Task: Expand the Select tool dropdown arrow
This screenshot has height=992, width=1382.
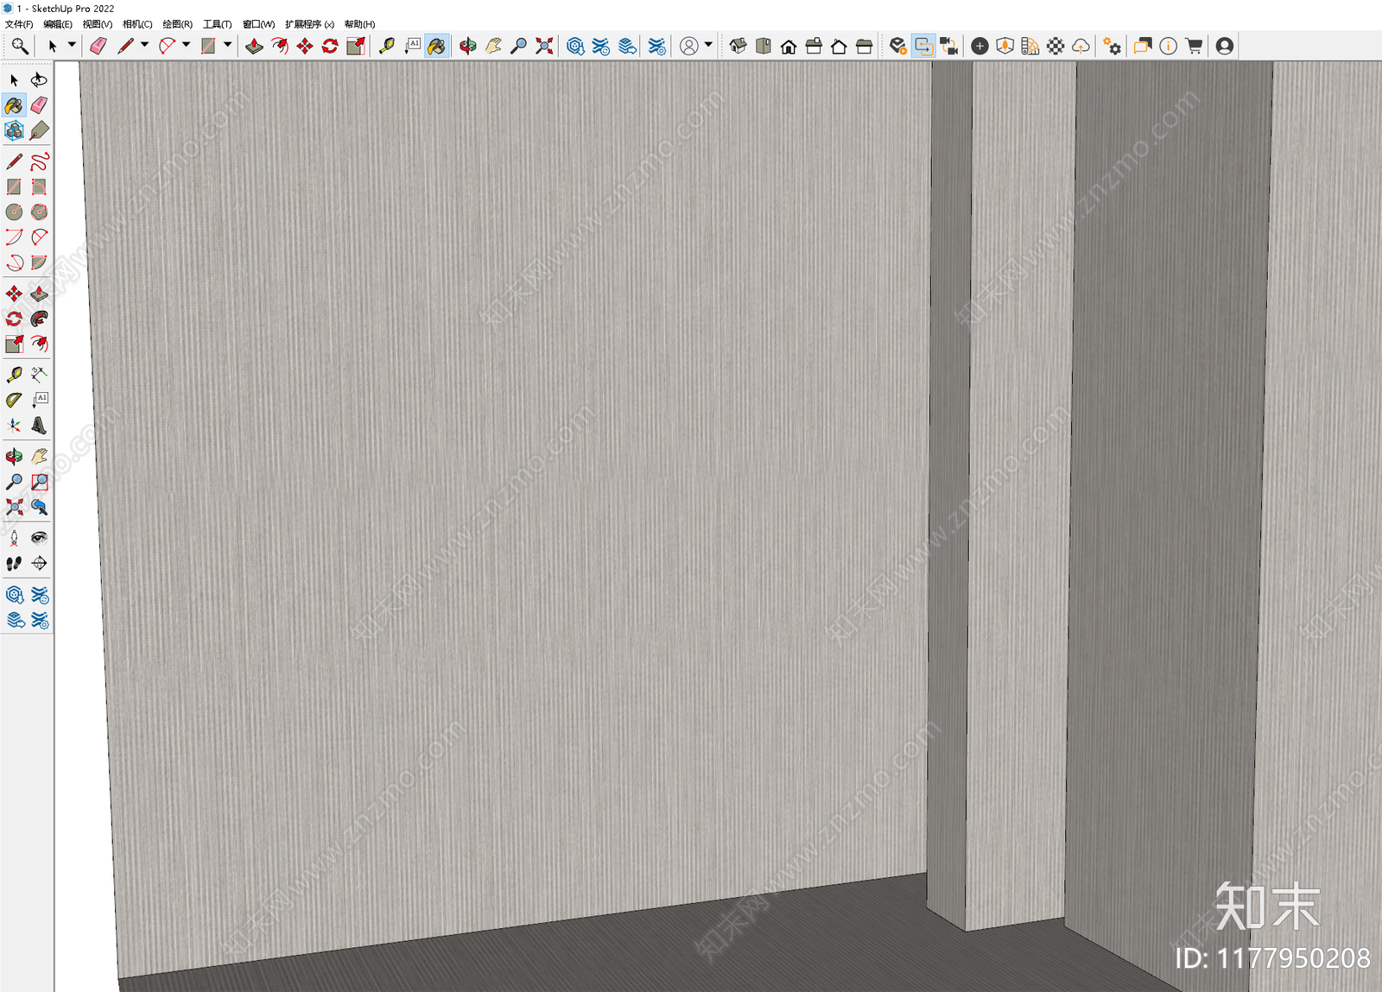Action: 72,45
